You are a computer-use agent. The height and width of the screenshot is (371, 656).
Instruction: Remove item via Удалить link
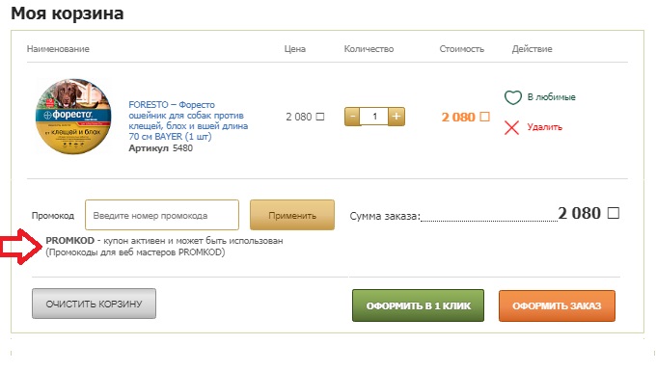[x=544, y=127]
